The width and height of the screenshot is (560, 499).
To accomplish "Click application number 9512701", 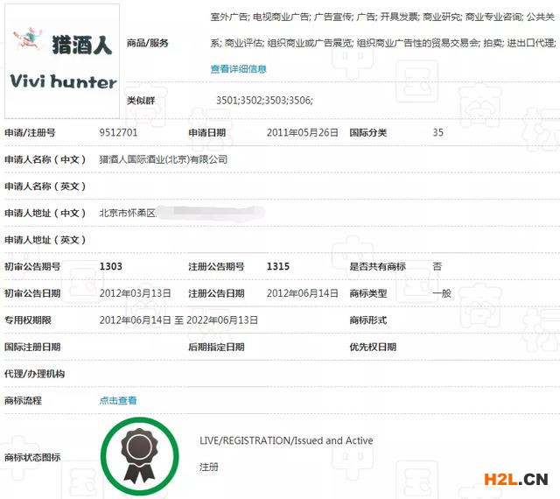I will [118, 133].
